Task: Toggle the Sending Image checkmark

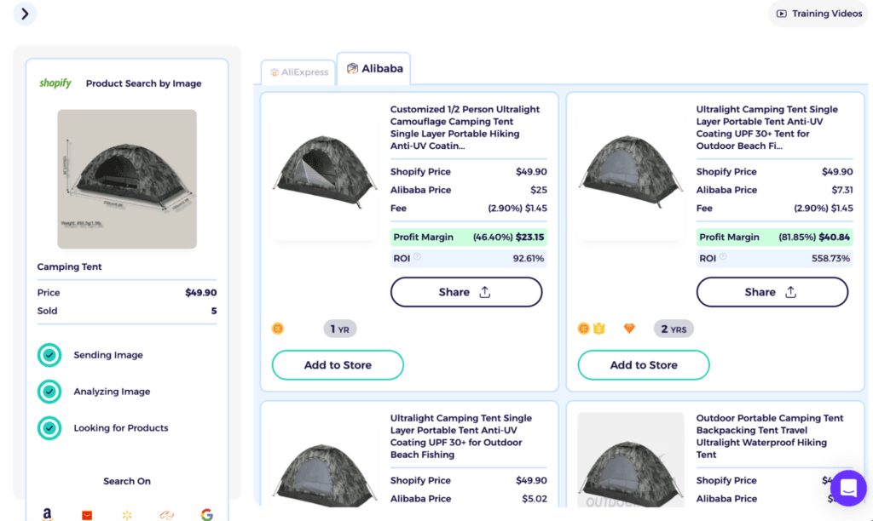Action: pyautogui.click(x=49, y=355)
